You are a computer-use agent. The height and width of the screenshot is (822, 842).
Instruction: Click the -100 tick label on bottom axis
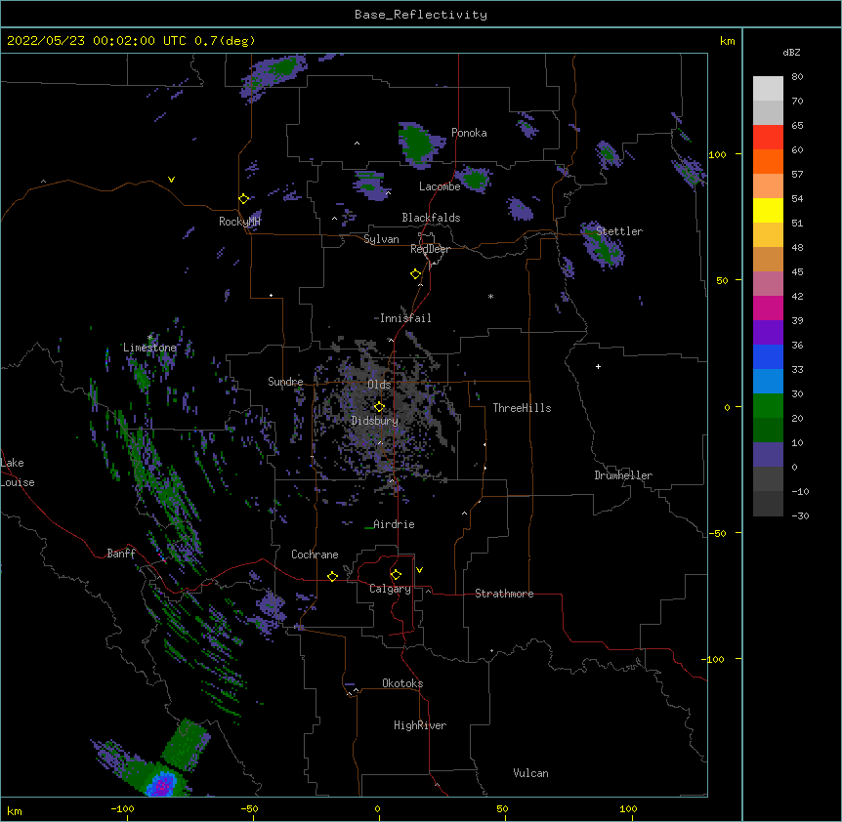[x=122, y=808]
